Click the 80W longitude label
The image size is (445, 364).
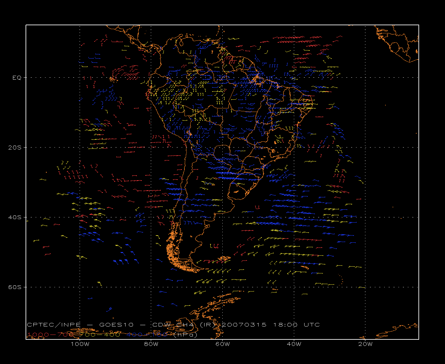[151, 344]
